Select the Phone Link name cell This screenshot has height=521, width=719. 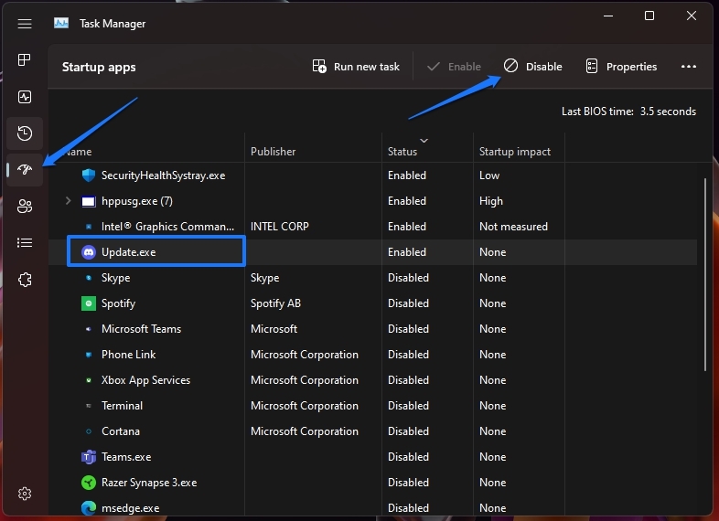click(128, 355)
